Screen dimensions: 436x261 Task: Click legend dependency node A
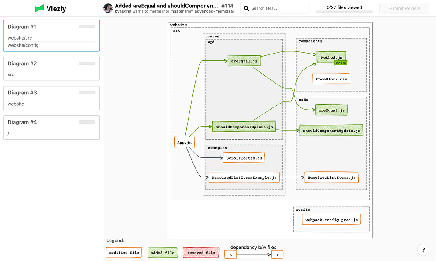pos(230,254)
